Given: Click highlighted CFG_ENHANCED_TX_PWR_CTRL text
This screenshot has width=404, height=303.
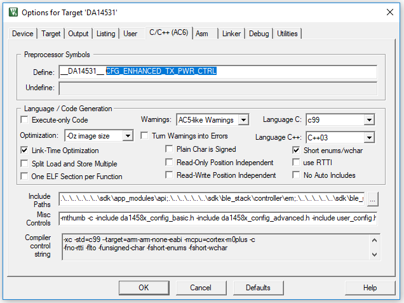Looking at the screenshot, I should click(161, 71).
